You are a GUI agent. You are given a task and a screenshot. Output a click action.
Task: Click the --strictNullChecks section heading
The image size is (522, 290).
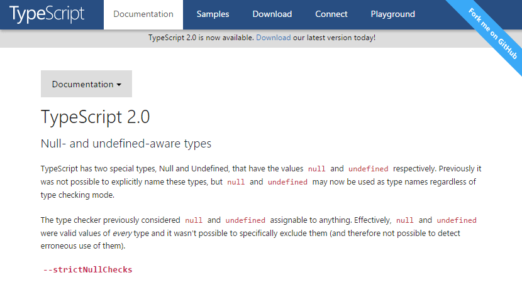click(x=87, y=270)
